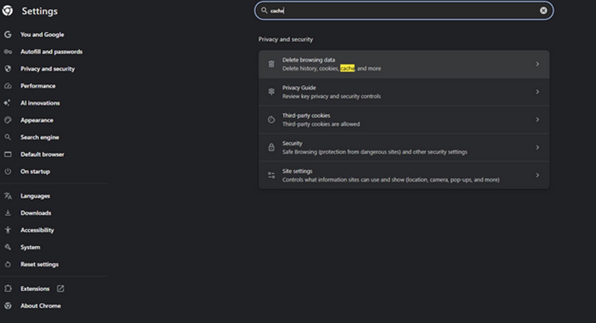The width and height of the screenshot is (596, 323).
Task: Click the translate icon for Languages
Action: pyautogui.click(x=7, y=196)
